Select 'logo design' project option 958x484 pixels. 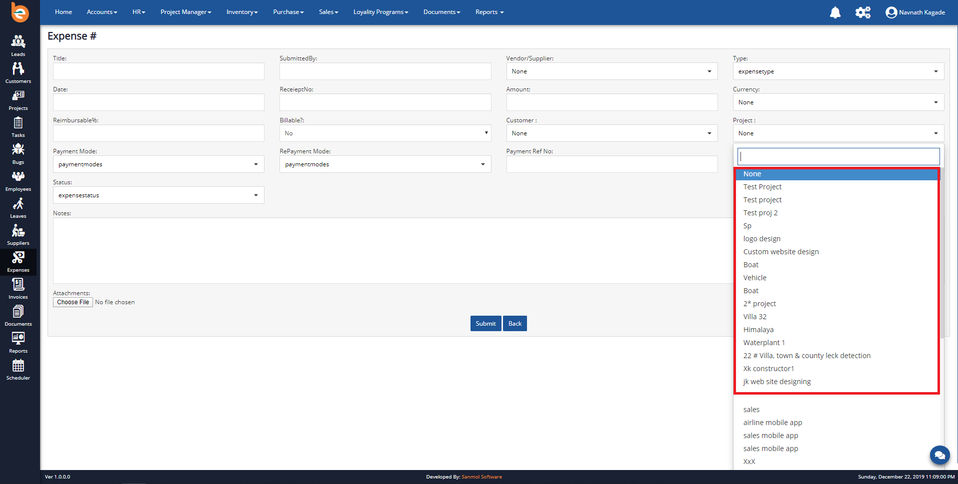(x=837, y=239)
